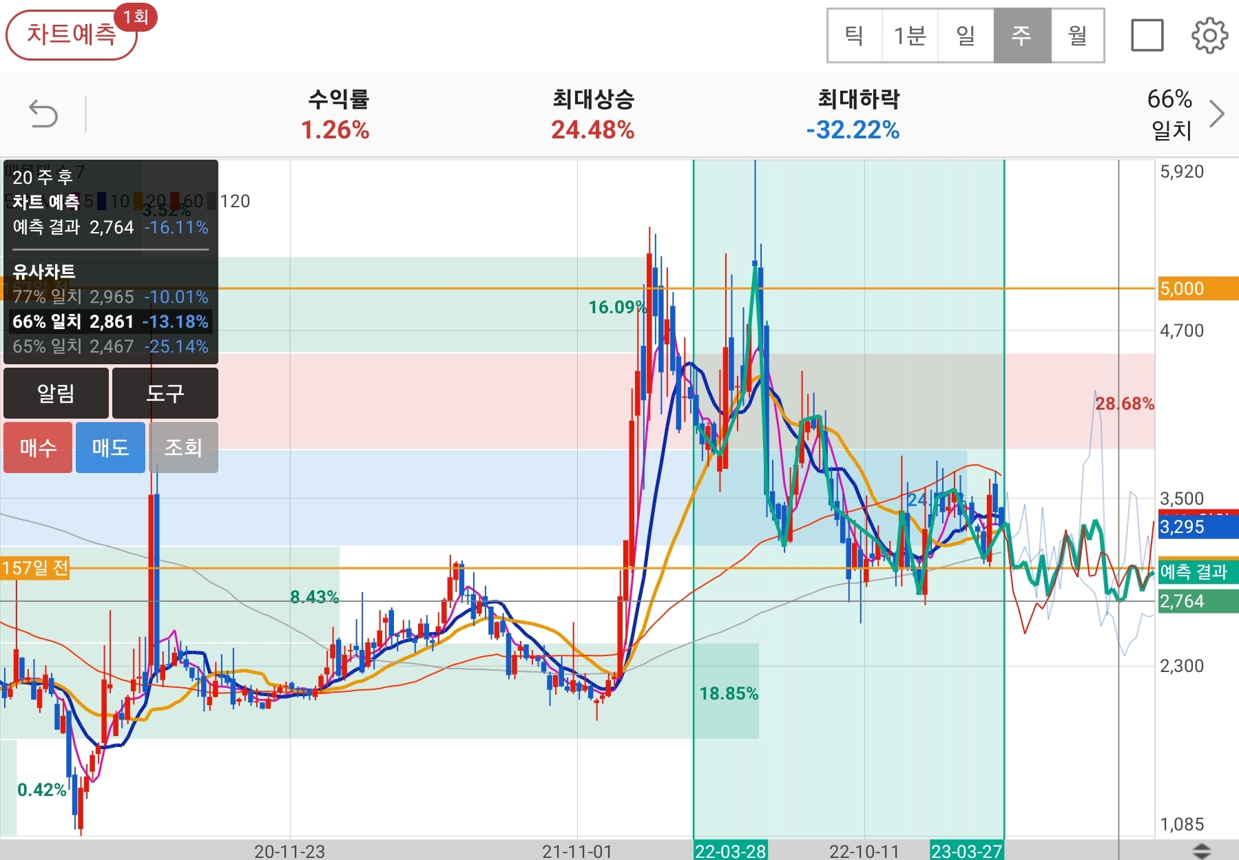Tap the orange 157일 전 marker label
This screenshot has width=1239, height=860.
tap(35, 568)
